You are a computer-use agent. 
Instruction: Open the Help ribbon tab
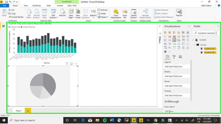point(49,6)
